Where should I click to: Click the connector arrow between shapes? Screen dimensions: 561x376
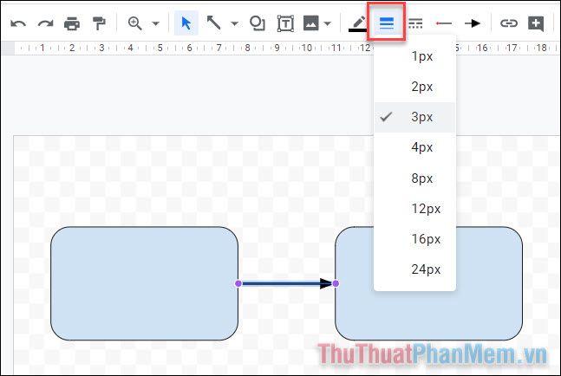coord(287,284)
